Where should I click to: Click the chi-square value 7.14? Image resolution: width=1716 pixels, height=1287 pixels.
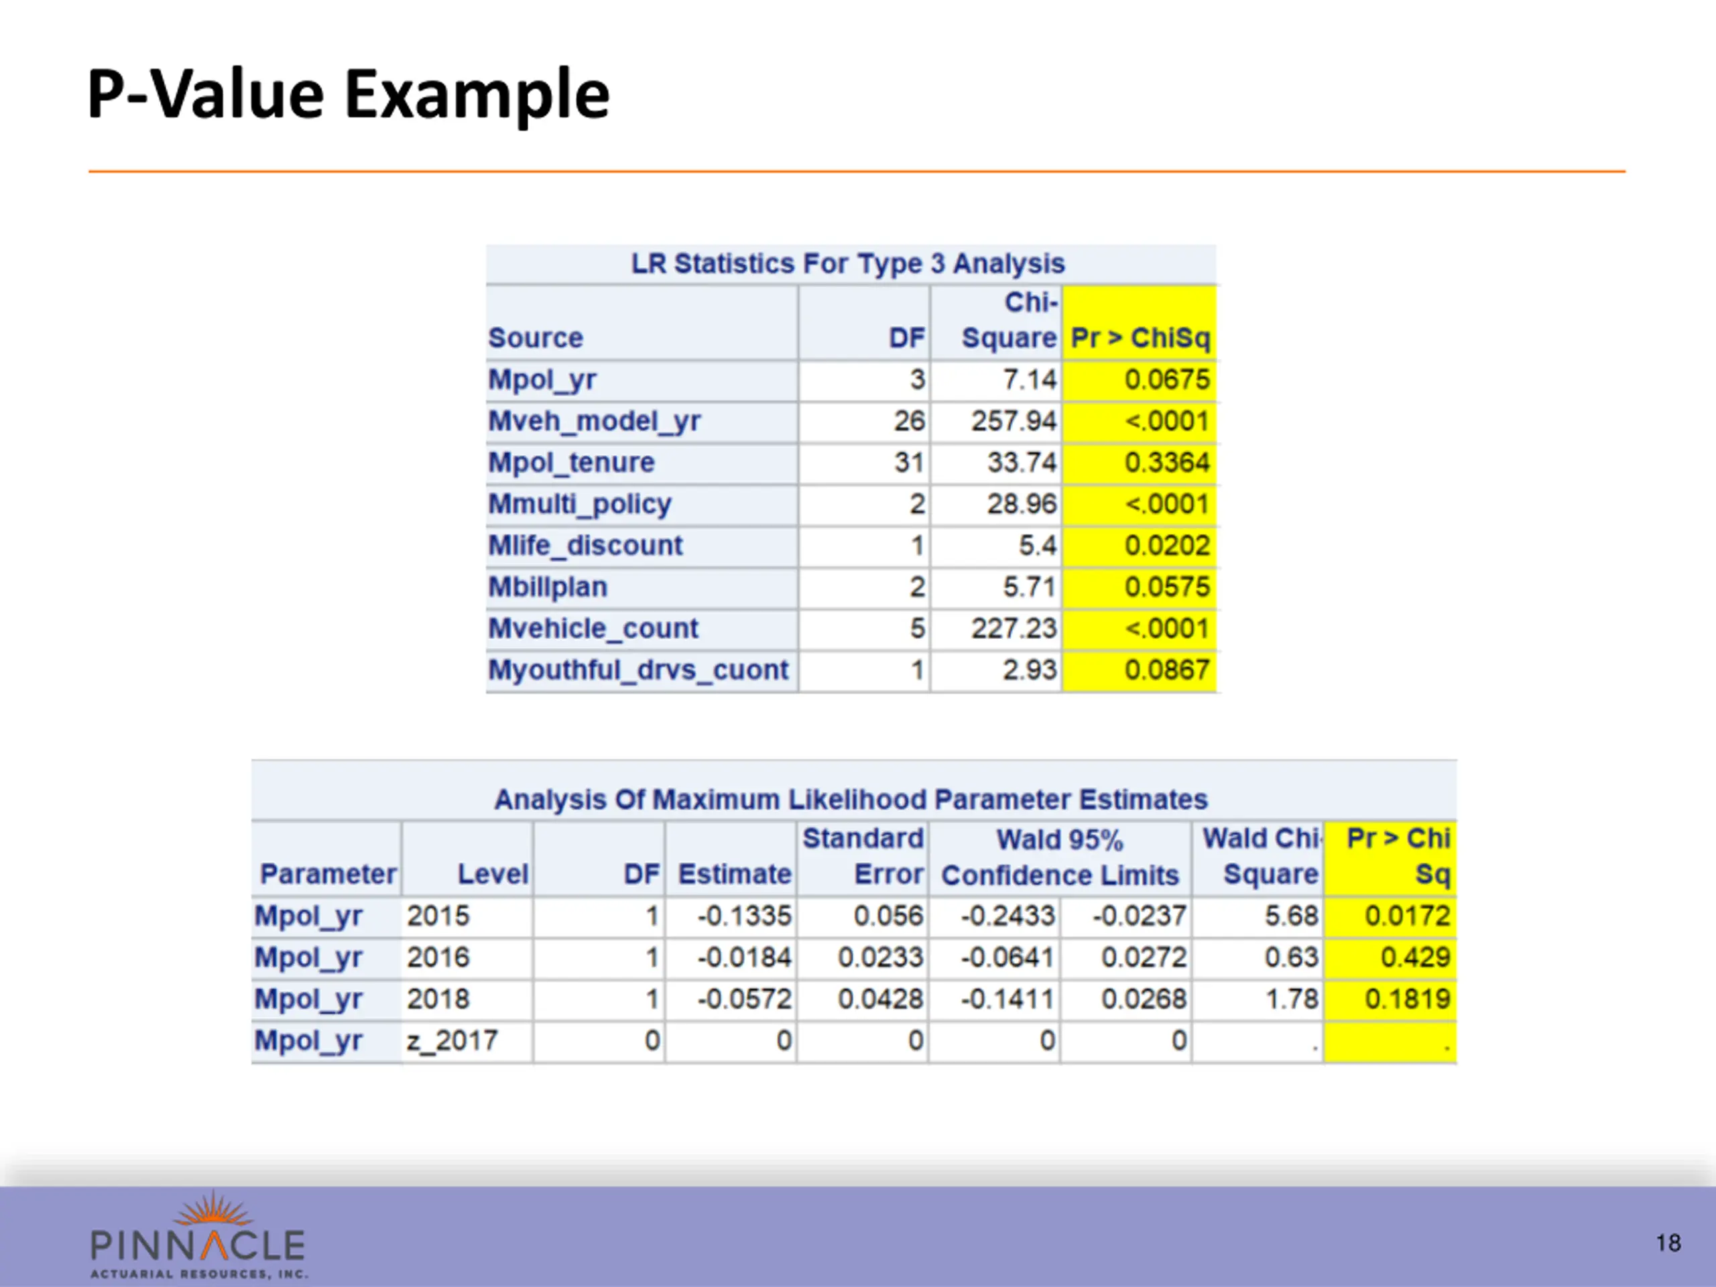(1030, 380)
